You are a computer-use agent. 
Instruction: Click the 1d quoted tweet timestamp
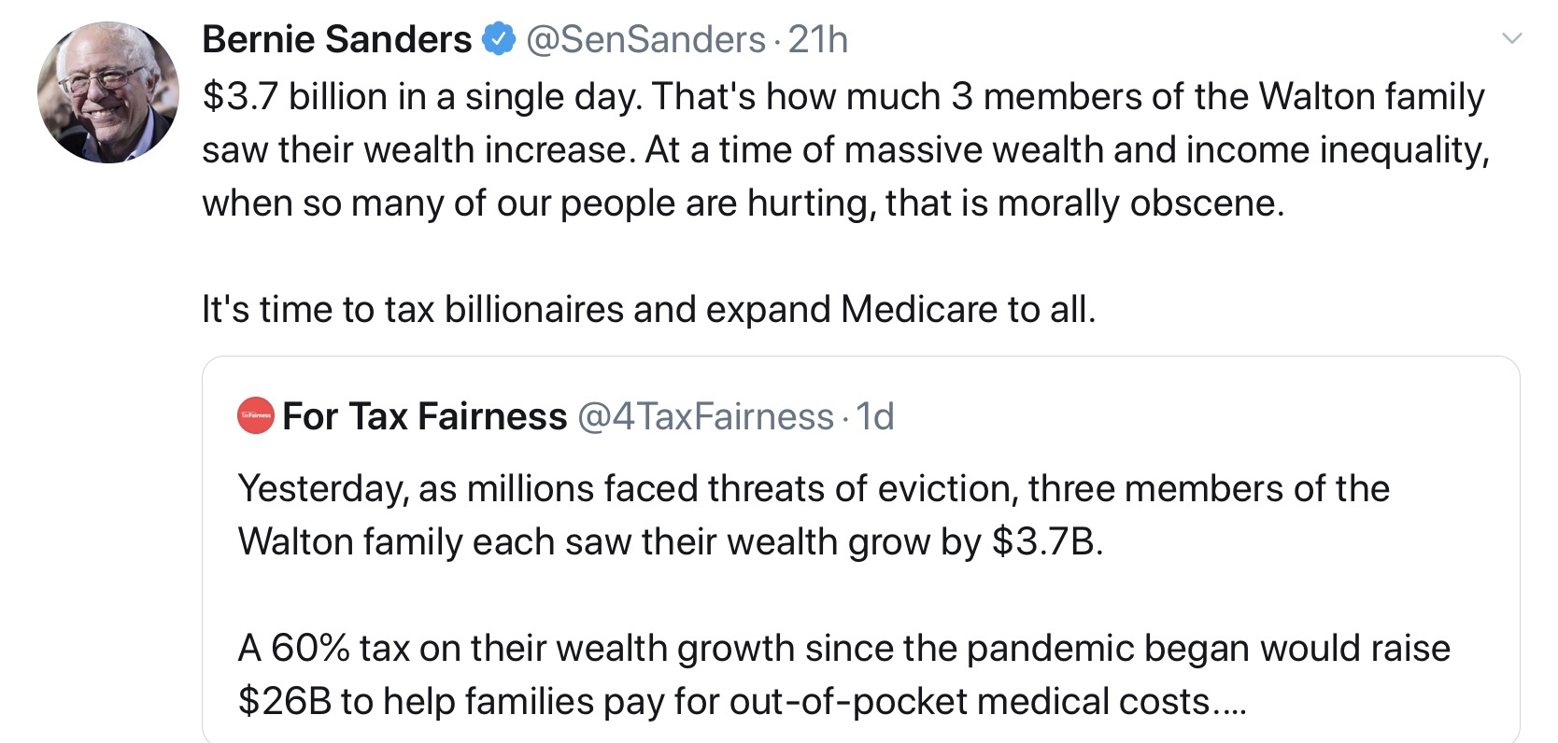coord(875,416)
